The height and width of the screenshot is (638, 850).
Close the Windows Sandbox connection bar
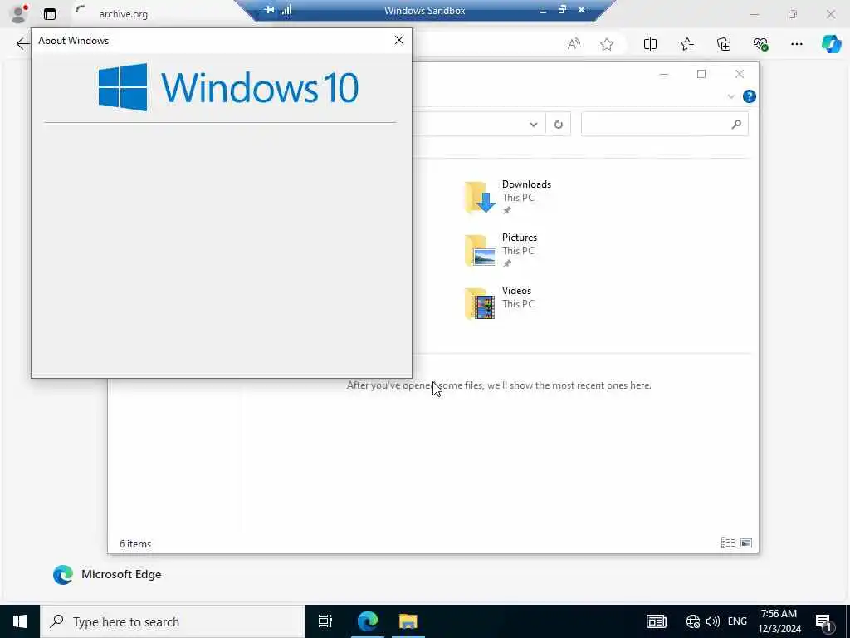click(581, 10)
